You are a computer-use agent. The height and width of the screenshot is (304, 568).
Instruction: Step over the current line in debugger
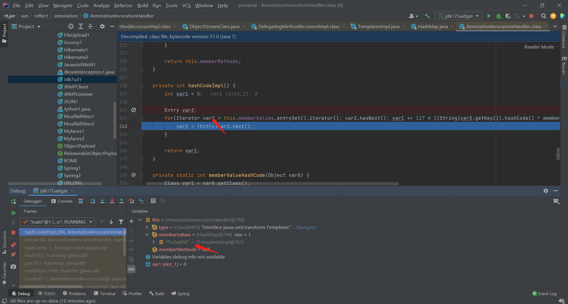93,201
